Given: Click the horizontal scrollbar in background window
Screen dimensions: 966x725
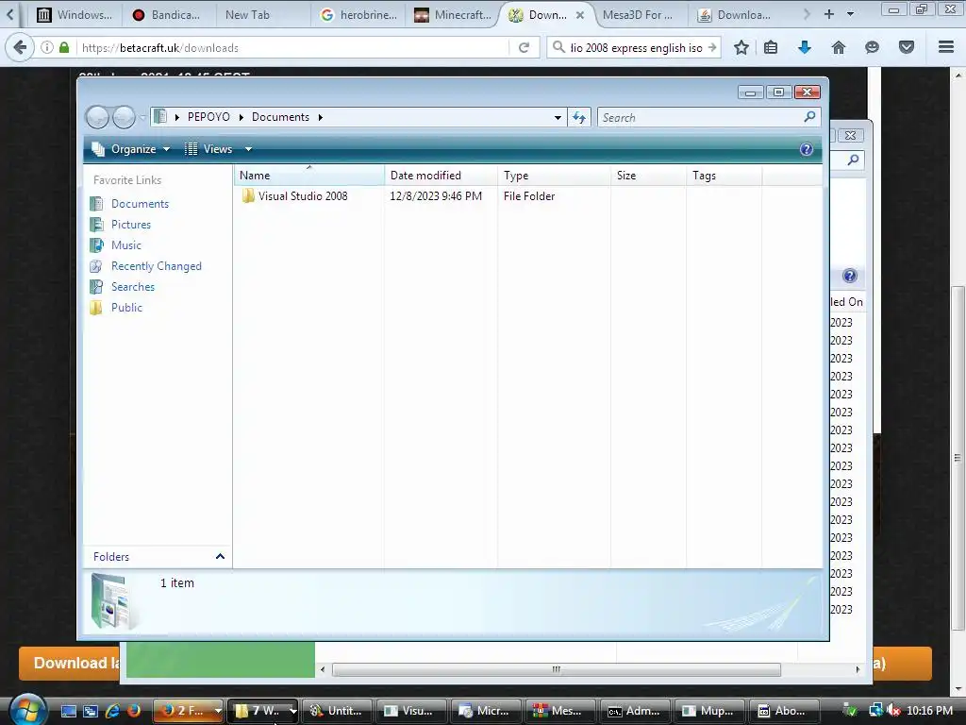Looking at the screenshot, I should click(x=557, y=669).
